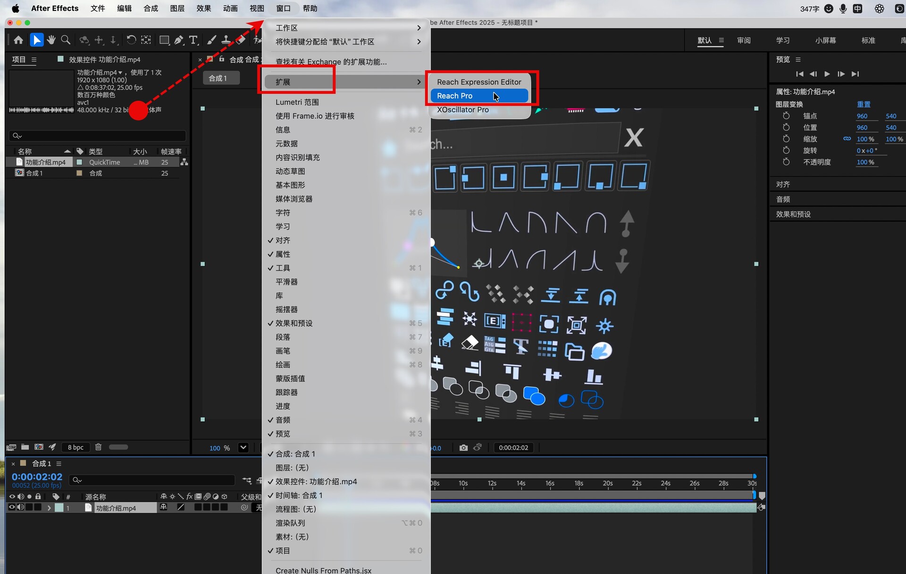Open the 效果 menu in menu bar

tap(203, 8)
